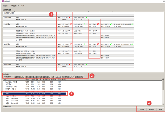Switch to the 水平照度 Eh [lx] tab
Screen dimensions: 166x113
[8, 77]
